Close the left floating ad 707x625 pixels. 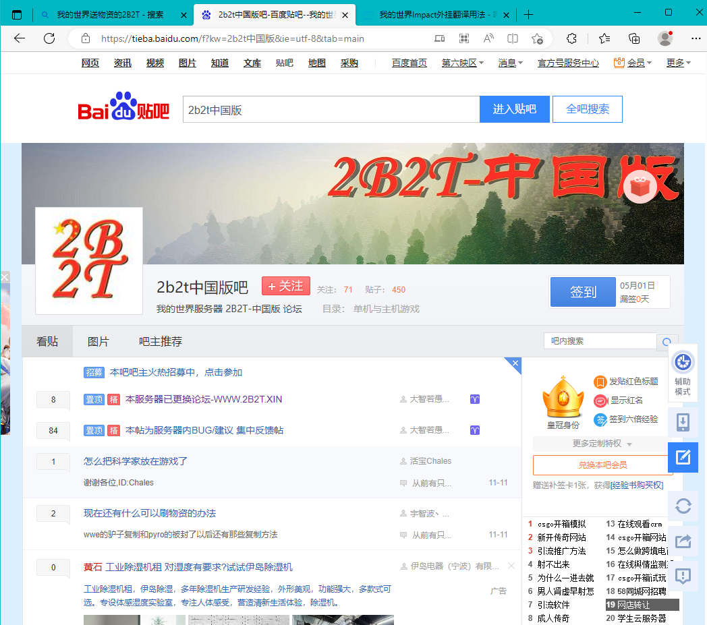pyautogui.click(x=5, y=277)
